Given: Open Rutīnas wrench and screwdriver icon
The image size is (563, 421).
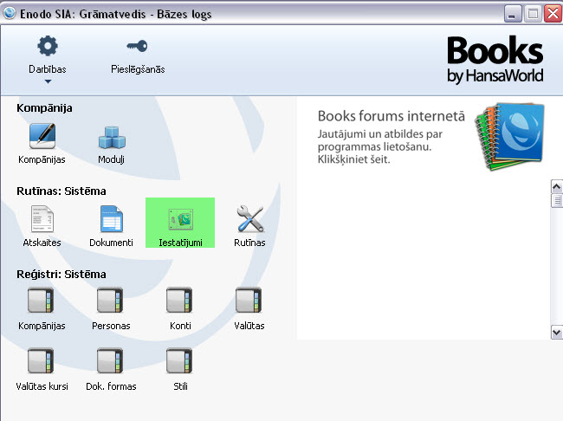Looking at the screenshot, I should coord(250,218).
